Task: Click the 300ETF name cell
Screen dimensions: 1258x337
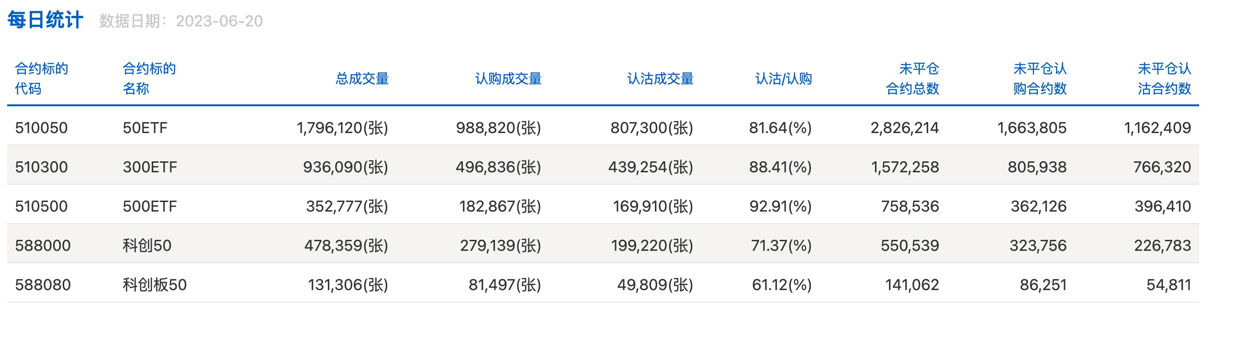Action: pos(150,167)
